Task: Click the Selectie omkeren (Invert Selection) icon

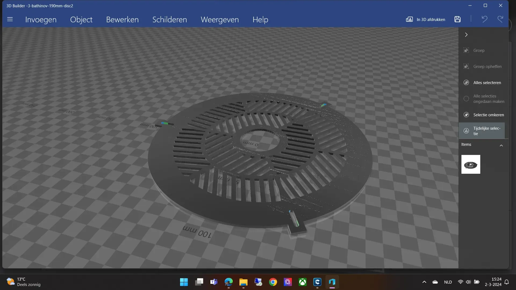Action: click(x=466, y=114)
